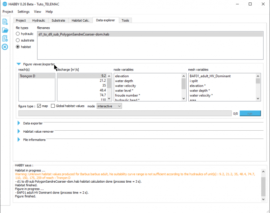Switch to the Habitat Calc. tab

80,20
